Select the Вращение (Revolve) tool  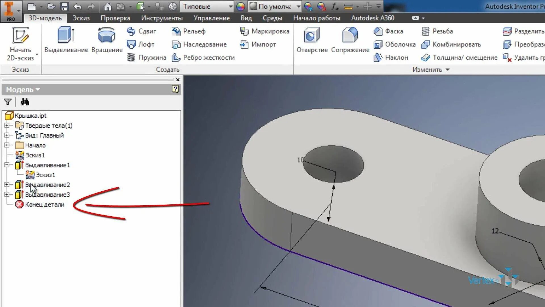pyautogui.click(x=106, y=35)
